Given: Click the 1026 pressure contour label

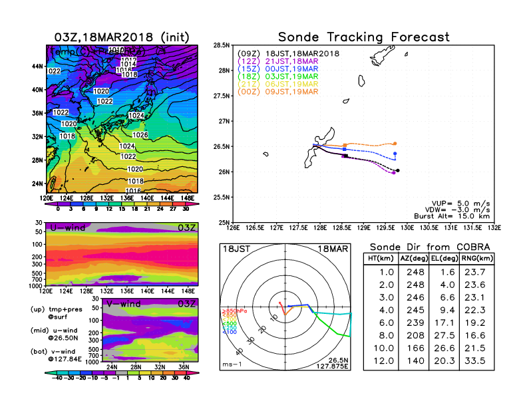Looking at the screenshot, I should (140, 135).
